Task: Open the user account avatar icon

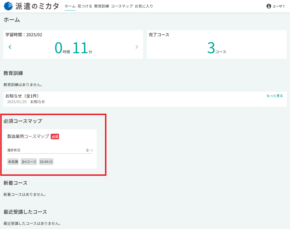Action: tap(269, 6)
